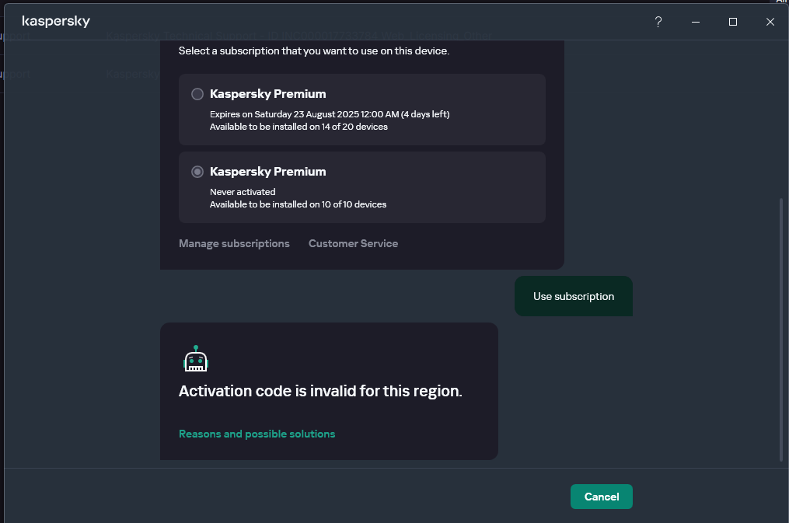Open Customer Service link
This screenshot has width=789, height=523.
click(353, 243)
